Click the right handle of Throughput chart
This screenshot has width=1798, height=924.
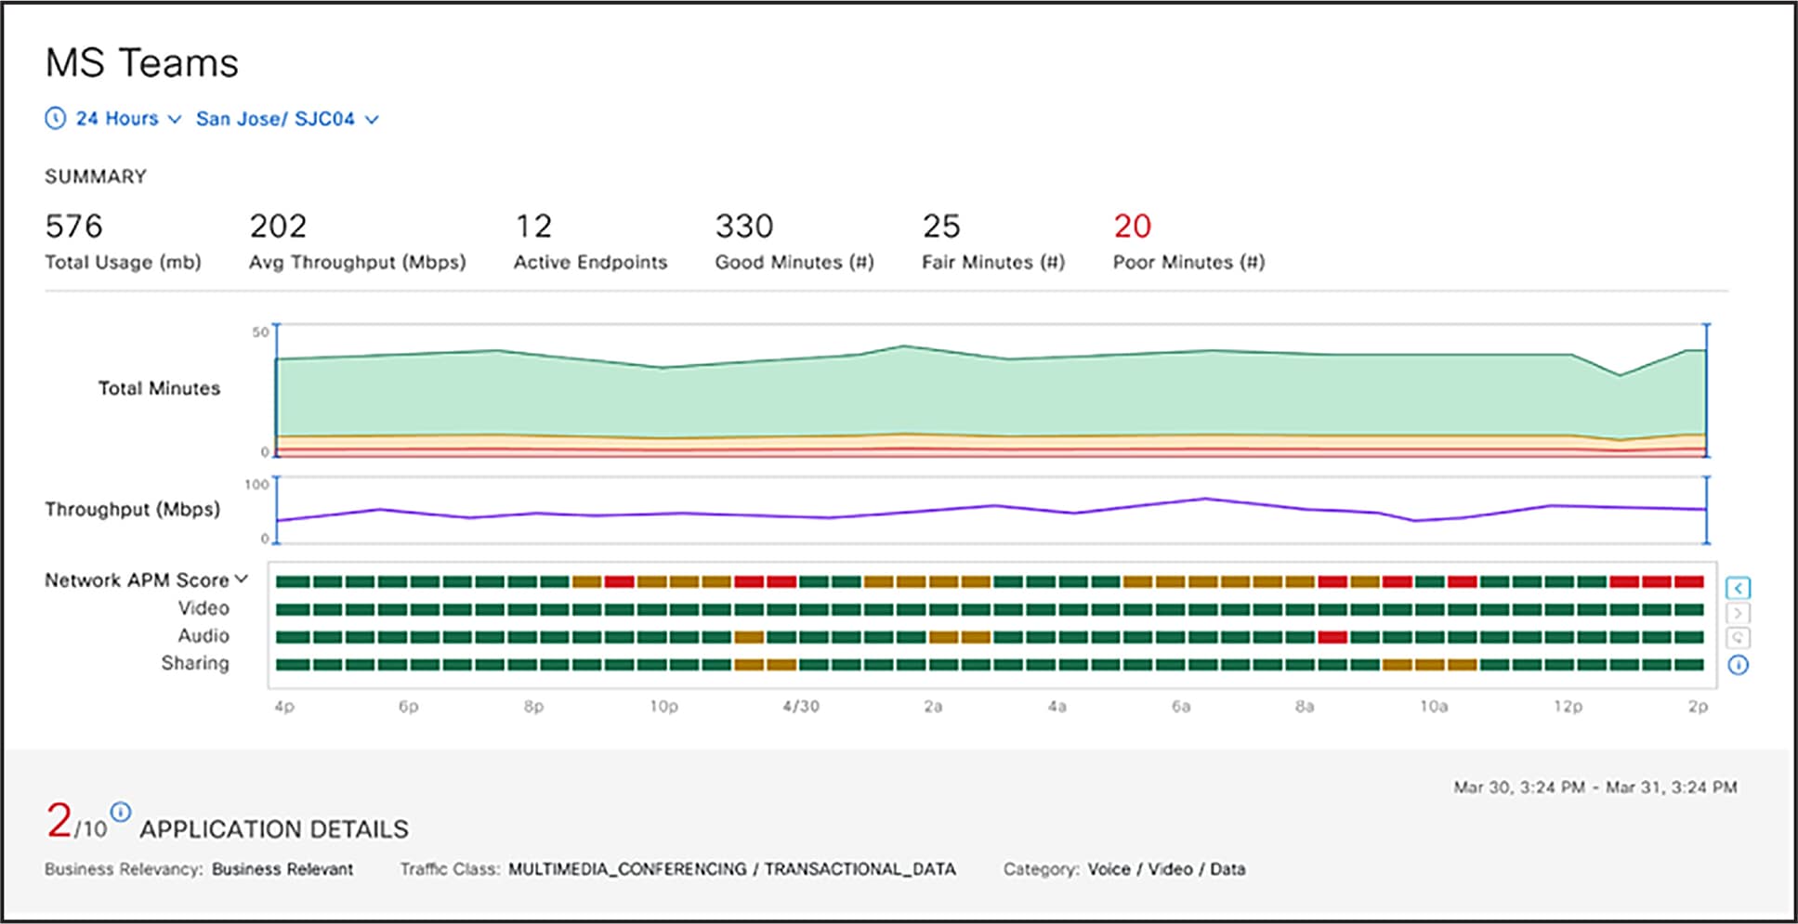[1706, 510]
